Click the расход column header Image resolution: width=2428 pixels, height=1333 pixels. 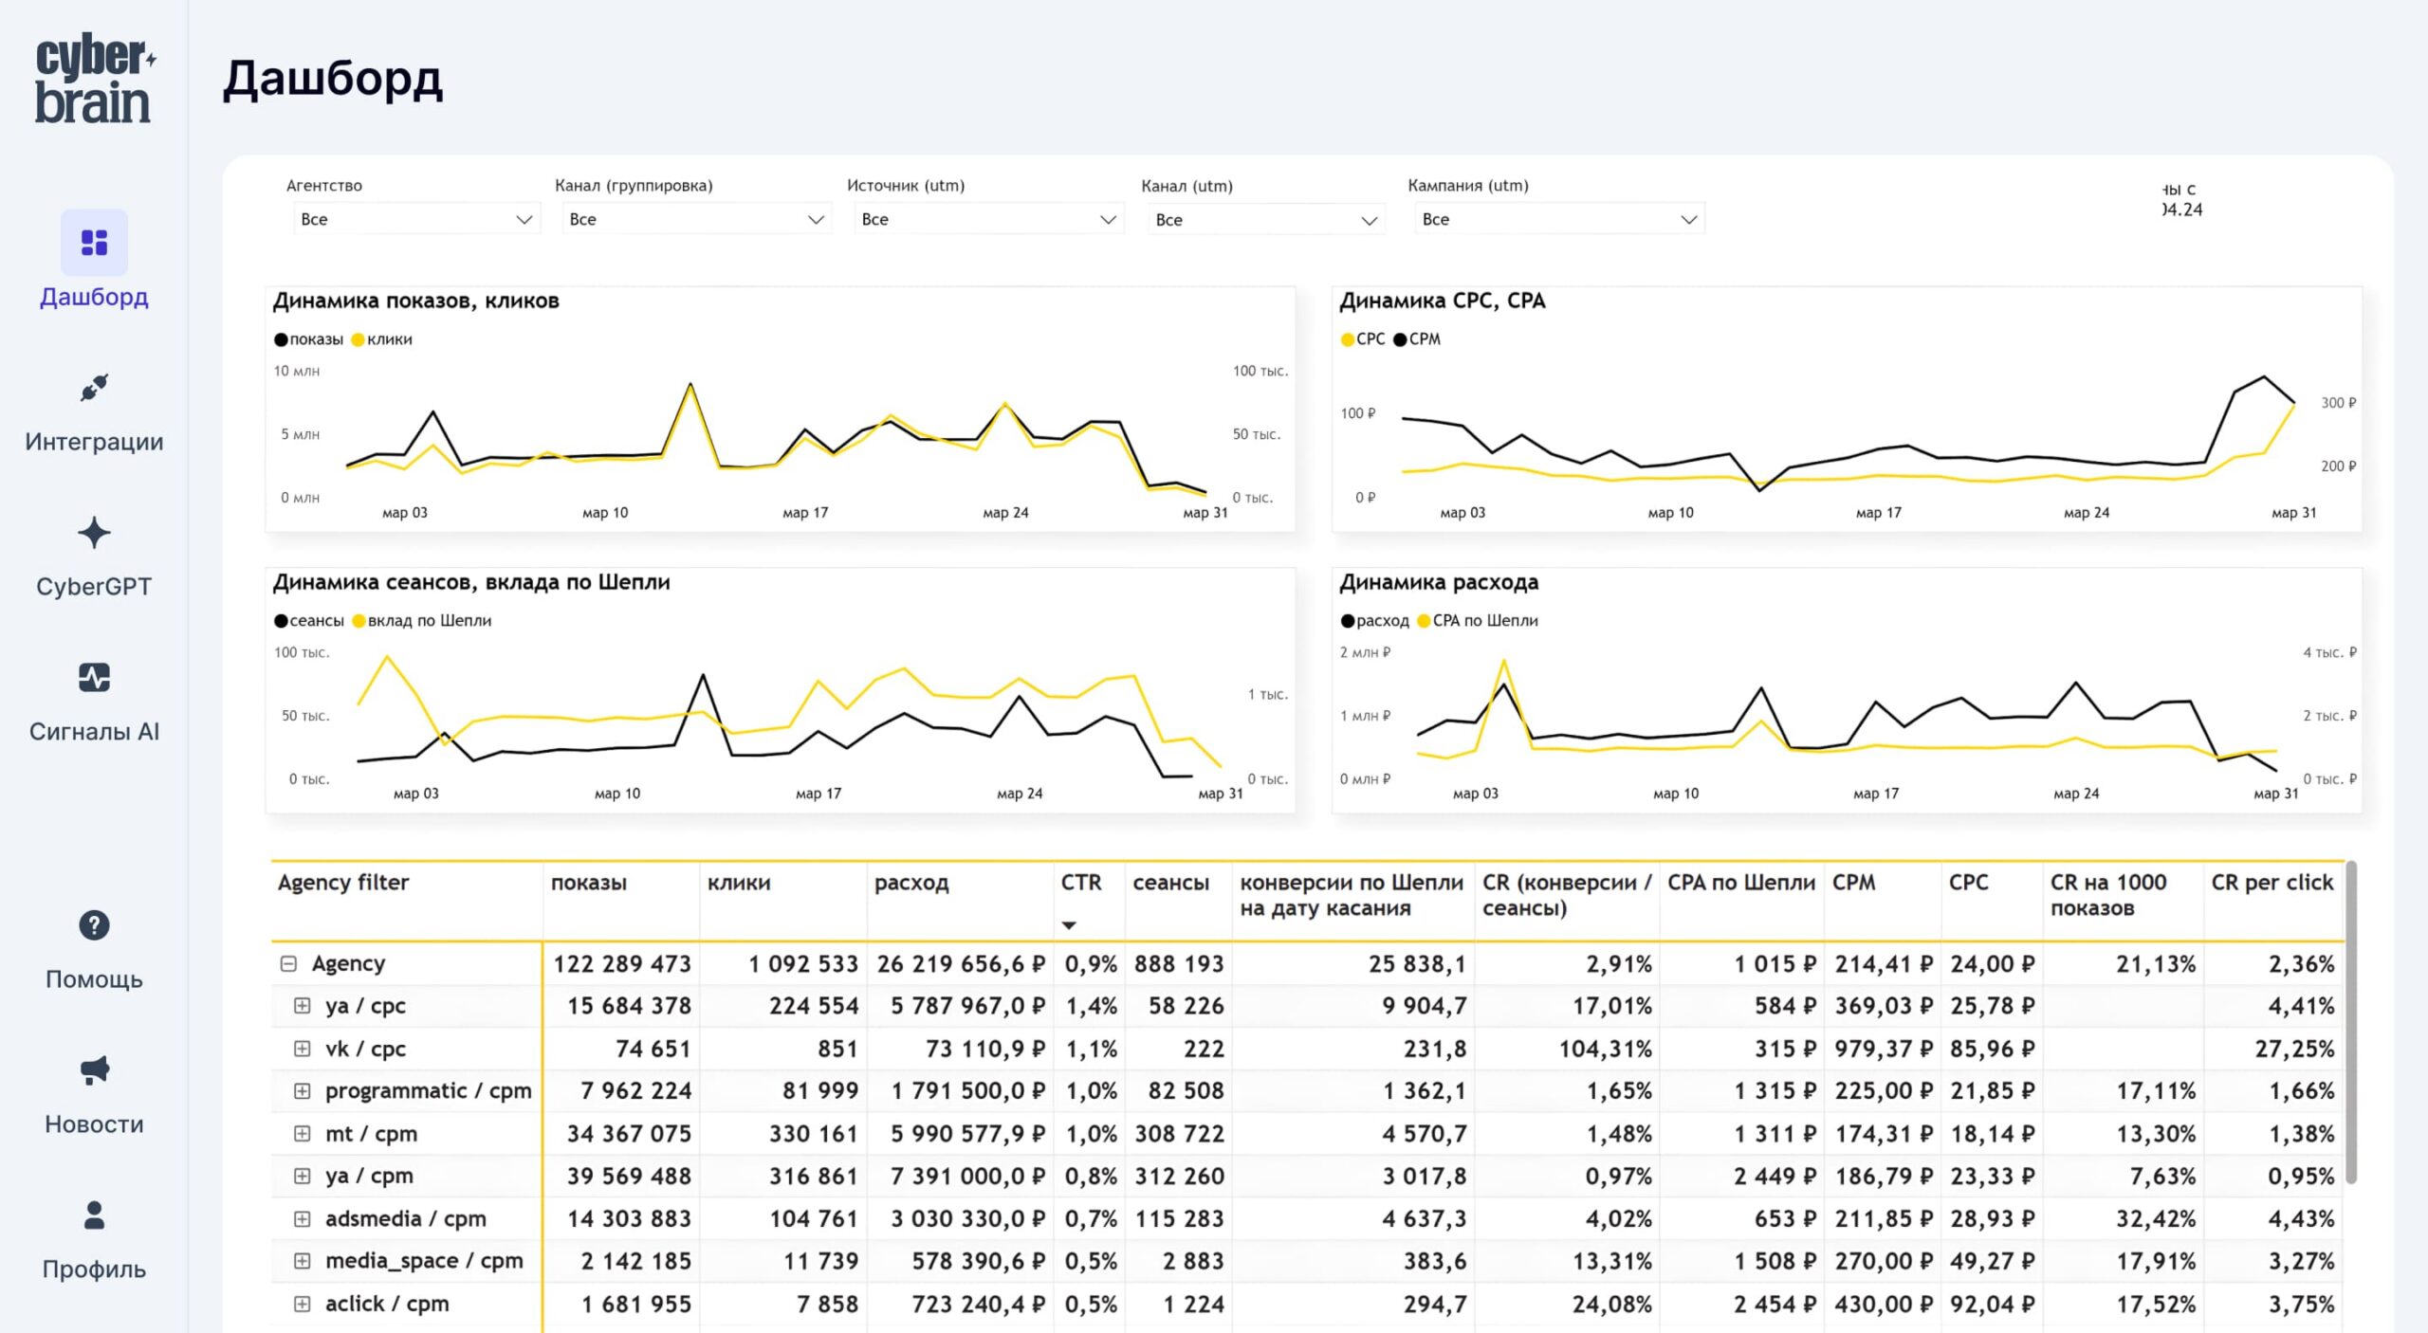coord(910,883)
